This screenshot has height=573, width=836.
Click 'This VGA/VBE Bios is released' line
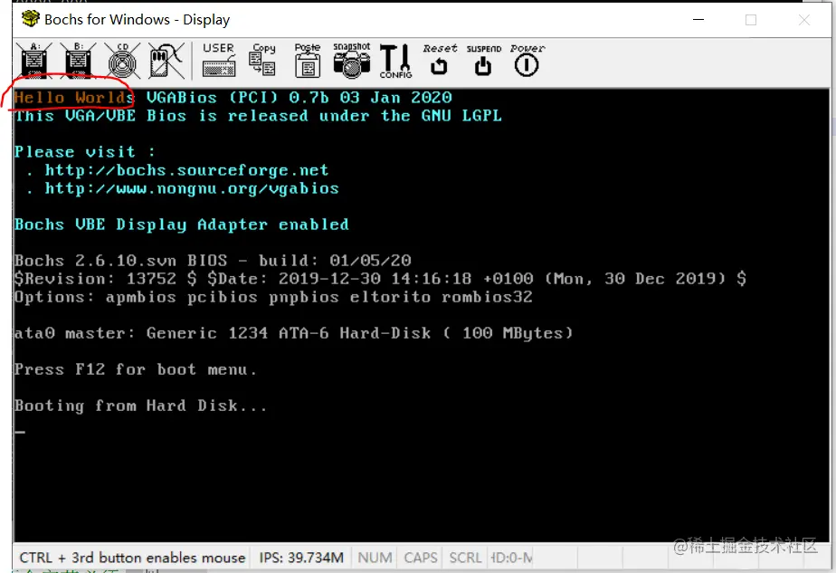[258, 116]
